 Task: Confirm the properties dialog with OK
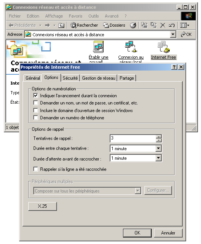[x=137, y=233]
